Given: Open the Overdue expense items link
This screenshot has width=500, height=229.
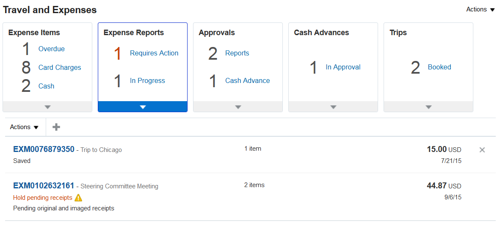Looking at the screenshot, I should click(x=52, y=49).
